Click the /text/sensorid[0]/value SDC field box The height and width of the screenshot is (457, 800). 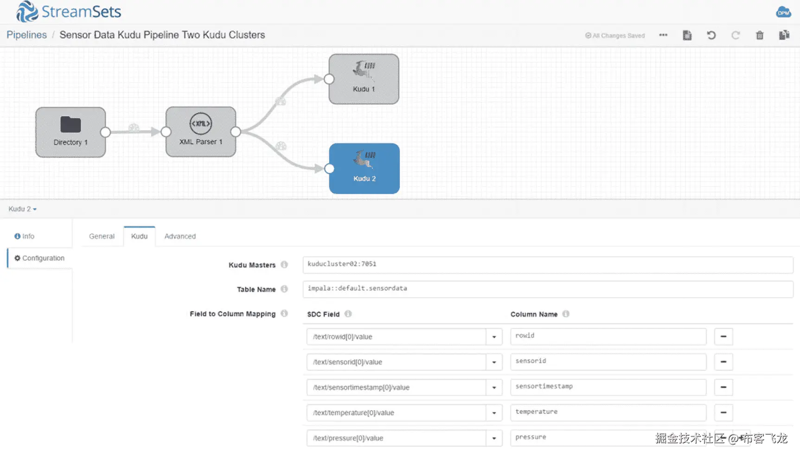coord(397,362)
